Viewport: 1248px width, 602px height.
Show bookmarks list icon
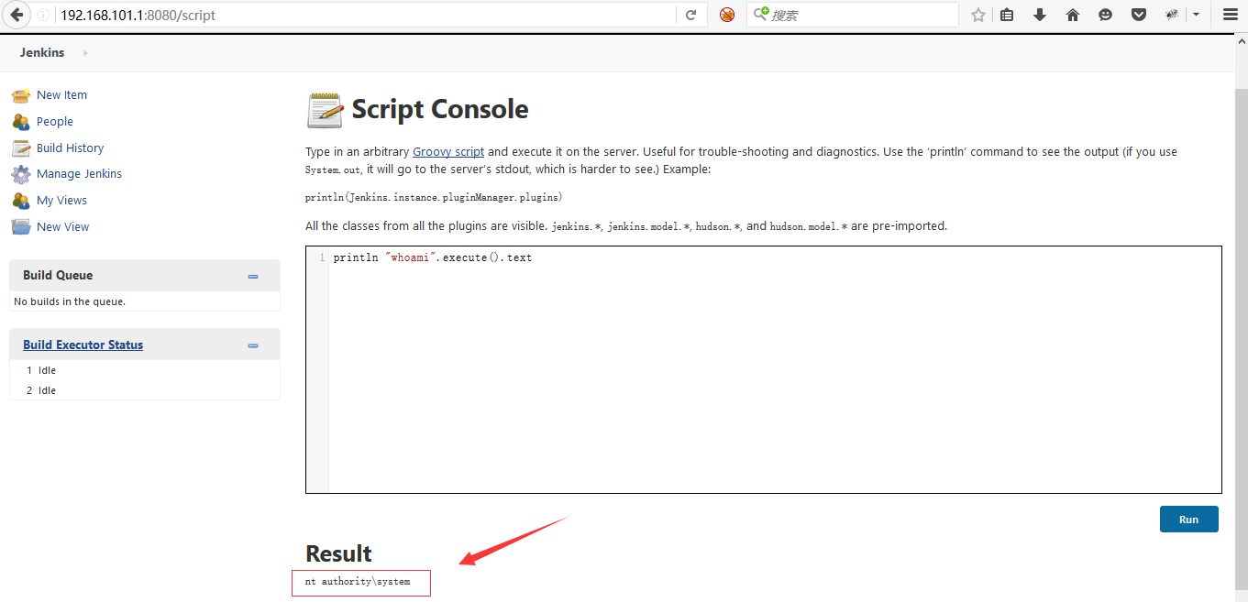1007,15
